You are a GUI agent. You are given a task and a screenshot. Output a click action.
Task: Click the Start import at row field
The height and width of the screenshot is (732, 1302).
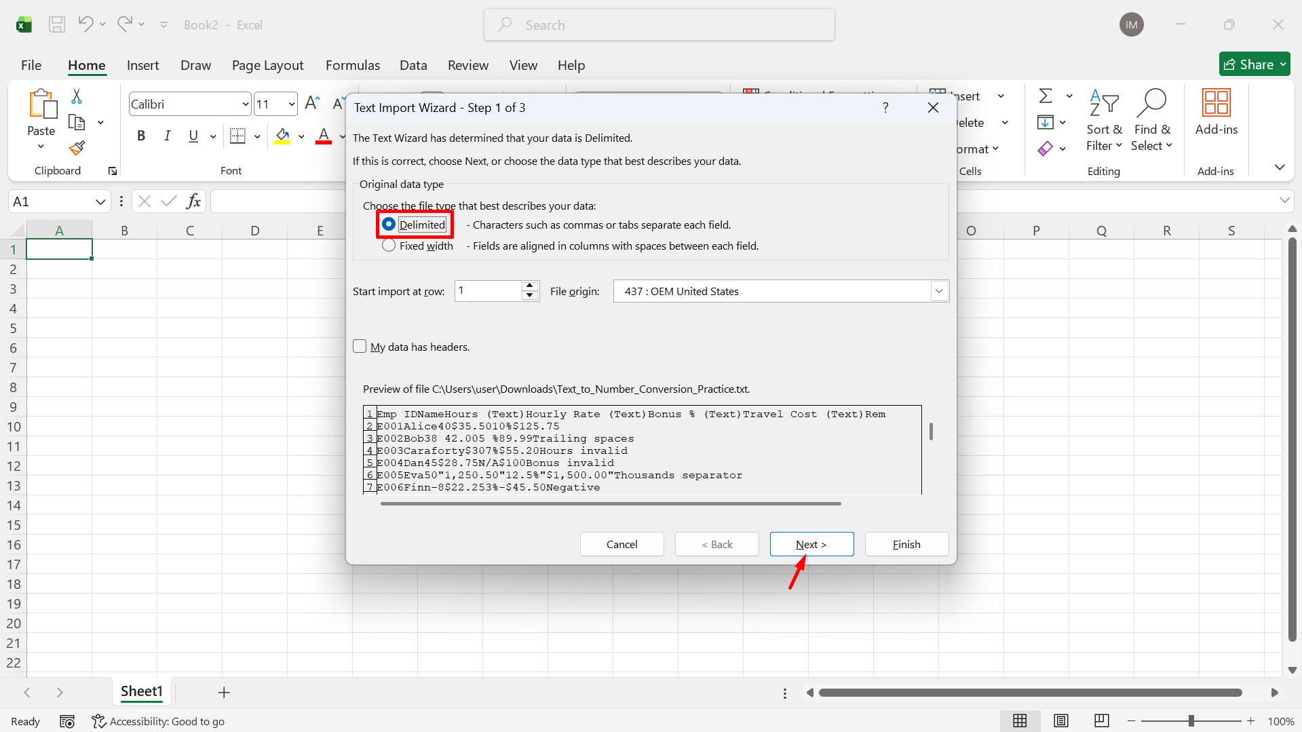pos(489,291)
